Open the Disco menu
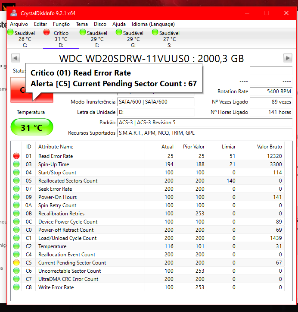 (100, 24)
